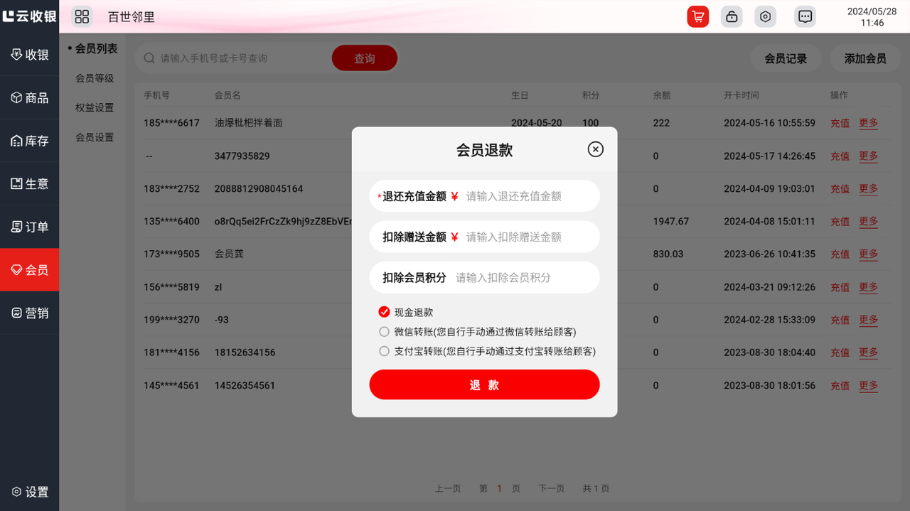Expand 更多 for member 会员龚
This screenshot has width=910, height=511.
point(868,254)
